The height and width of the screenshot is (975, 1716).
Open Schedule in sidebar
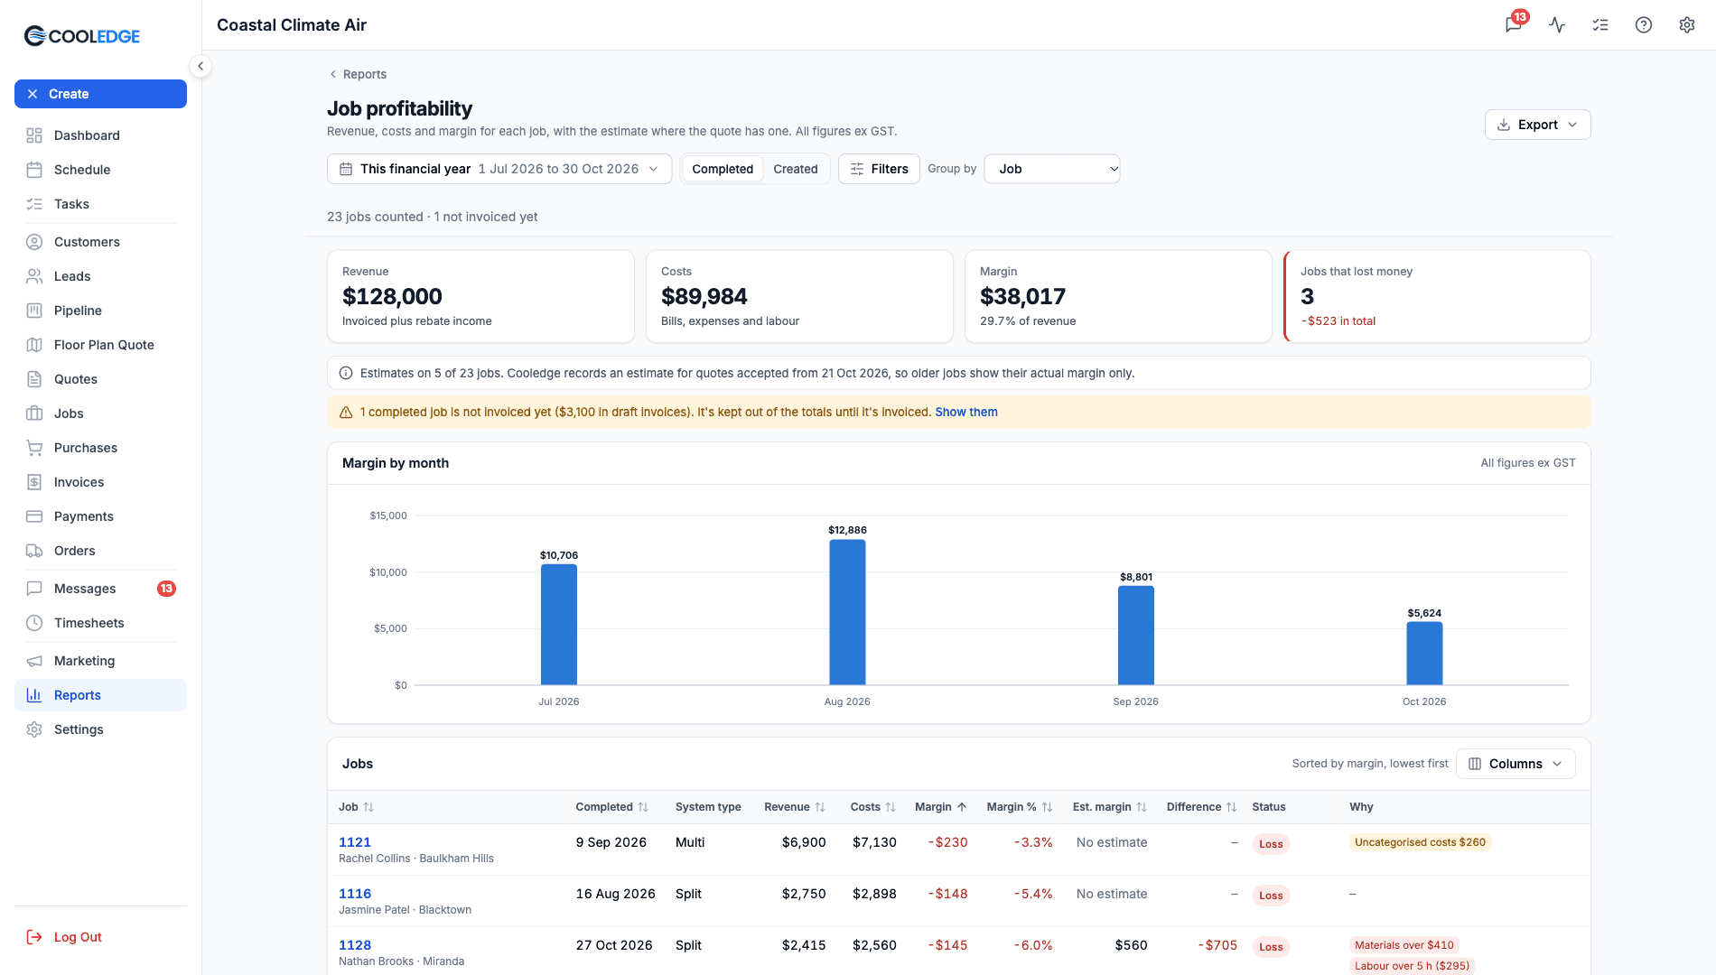pyautogui.click(x=100, y=170)
